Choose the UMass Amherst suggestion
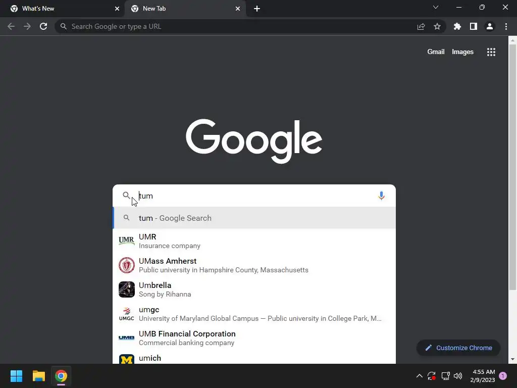 [x=254, y=265]
